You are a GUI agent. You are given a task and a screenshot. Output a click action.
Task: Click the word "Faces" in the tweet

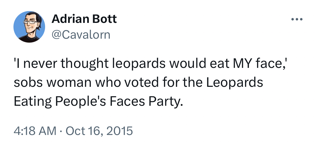coord(127,101)
